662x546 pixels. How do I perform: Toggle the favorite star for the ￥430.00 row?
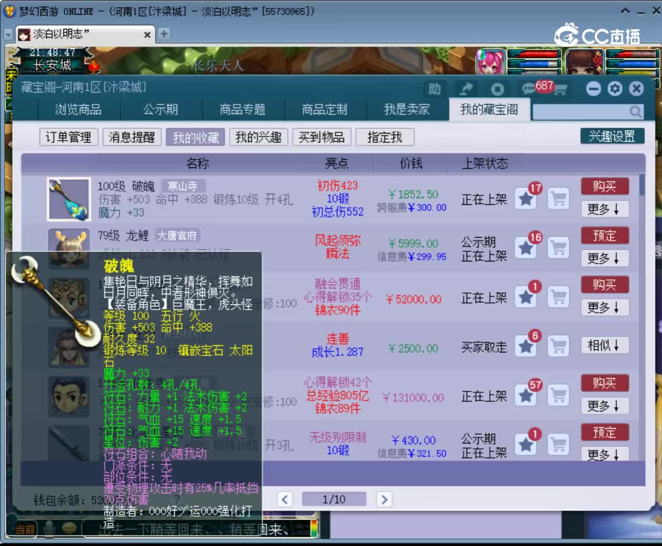click(526, 444)
